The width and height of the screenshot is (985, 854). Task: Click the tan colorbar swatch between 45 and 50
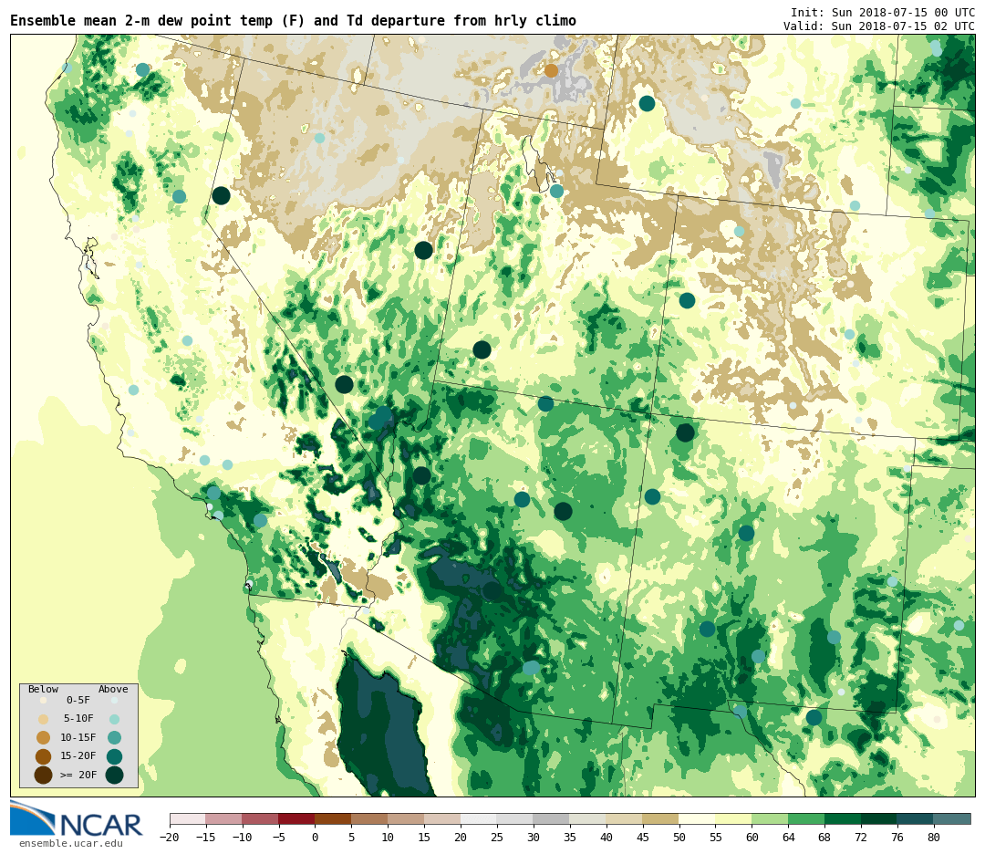[x=660, y=819]
